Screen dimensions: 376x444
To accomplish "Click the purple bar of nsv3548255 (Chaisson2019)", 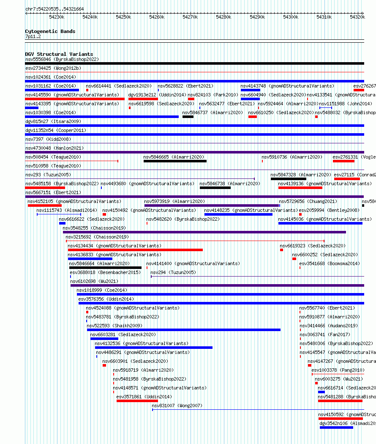I will point(204,232).
